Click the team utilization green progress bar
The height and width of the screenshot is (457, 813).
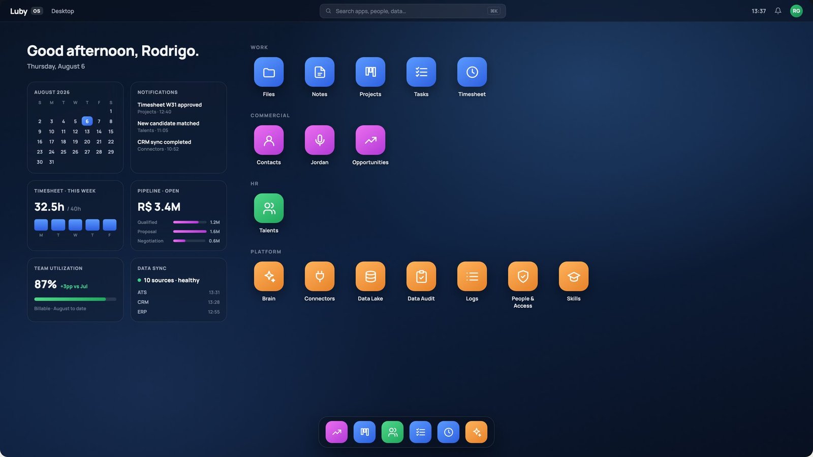pos(75,299)
